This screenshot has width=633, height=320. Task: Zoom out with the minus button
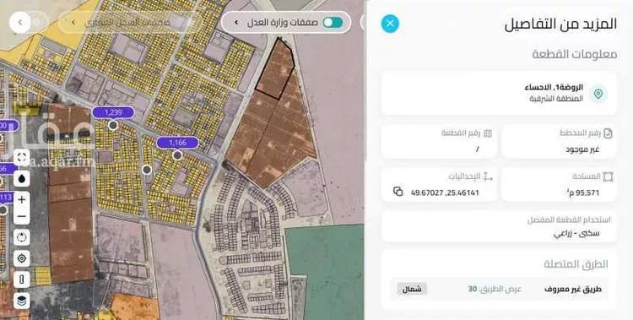pyautogui.click(x=22, y=216)
